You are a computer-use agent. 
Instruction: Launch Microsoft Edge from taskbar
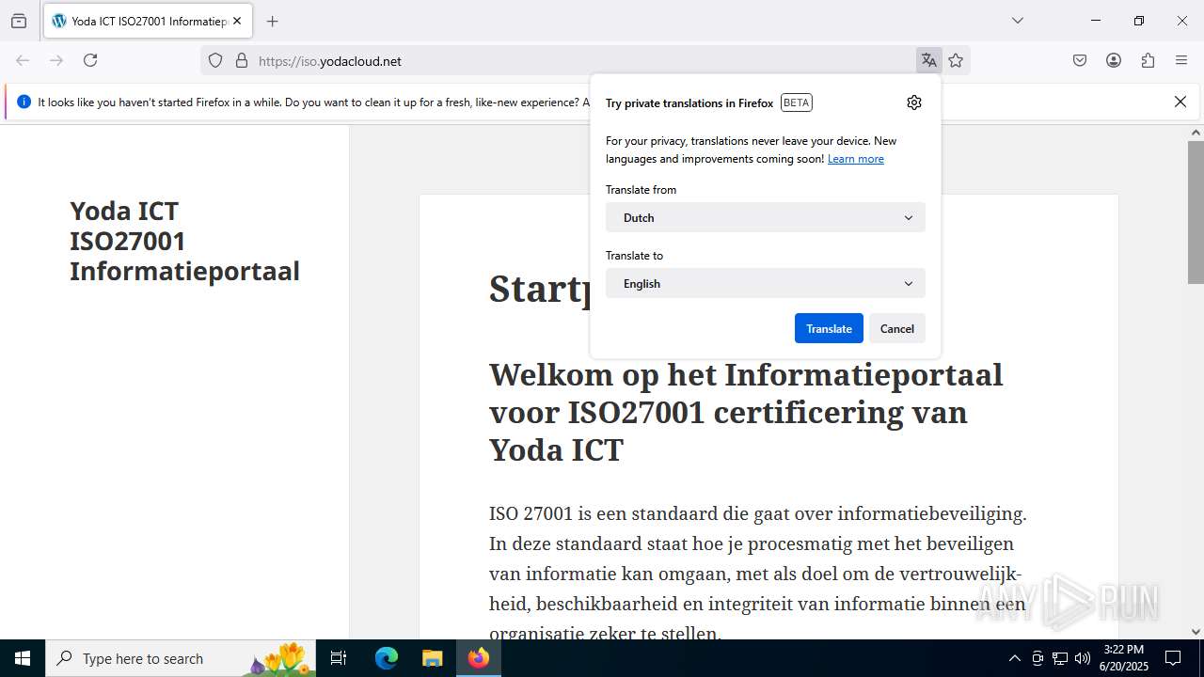pos(387,658)
